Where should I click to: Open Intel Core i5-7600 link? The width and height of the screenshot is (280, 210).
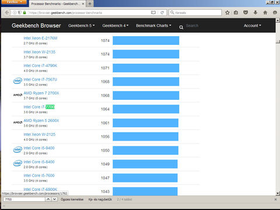click(x=39, y=176)
